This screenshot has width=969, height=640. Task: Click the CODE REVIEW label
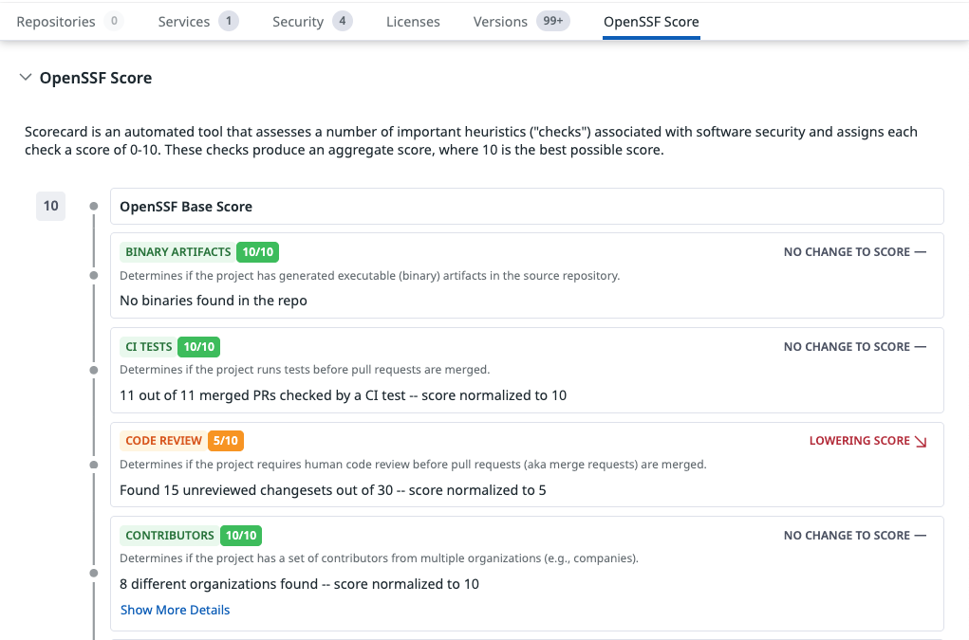pos(163,441)
